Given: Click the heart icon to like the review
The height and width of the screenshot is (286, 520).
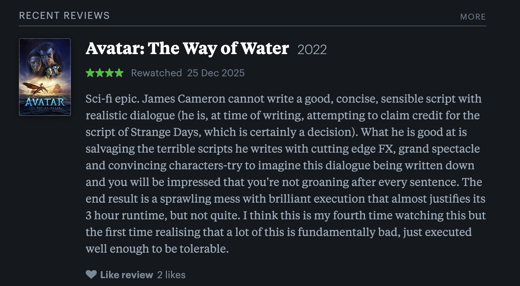Looking at the screenshot, I should coord(91,275).
